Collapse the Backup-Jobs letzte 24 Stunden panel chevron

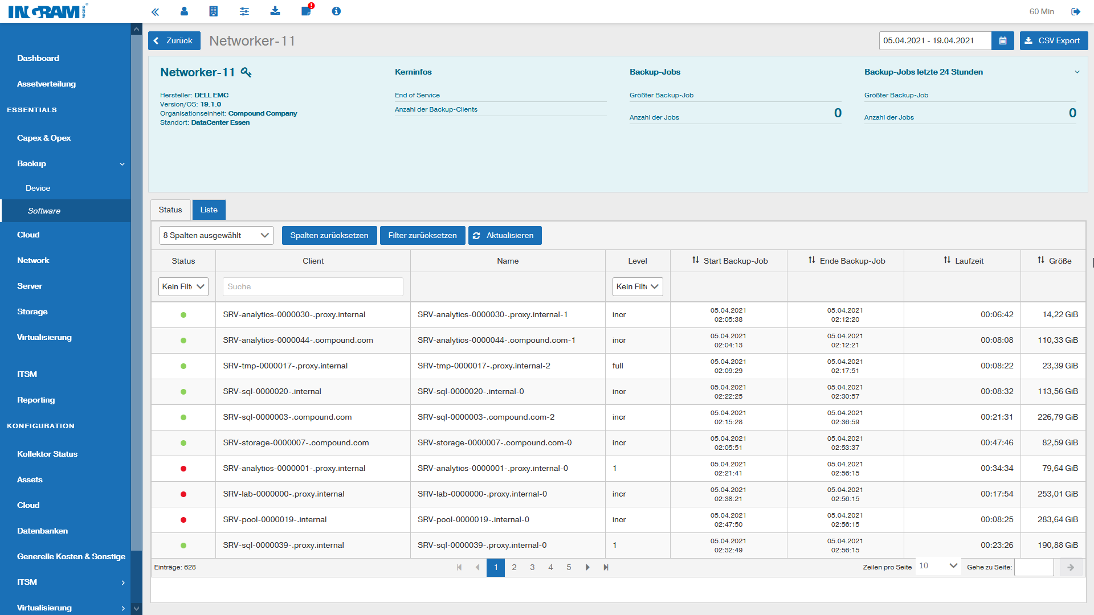[x=1077, y=72]
